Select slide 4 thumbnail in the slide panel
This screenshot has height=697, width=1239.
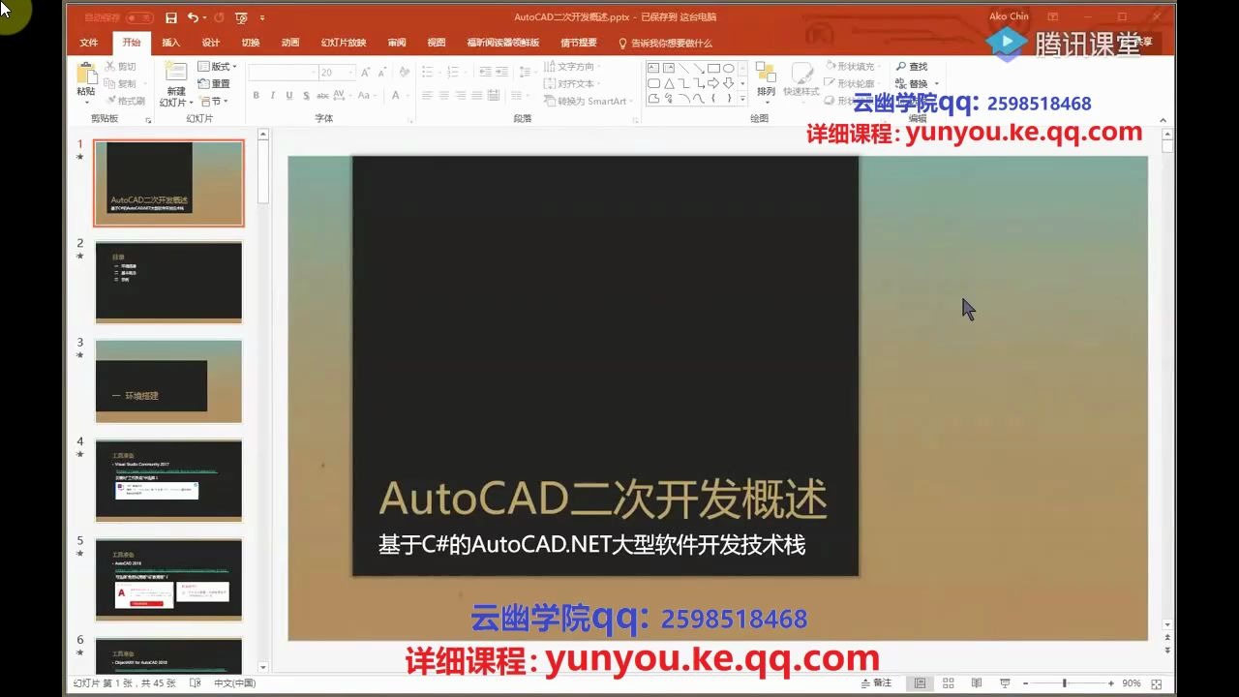(x=168, y=479)
